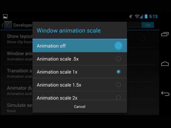Choose Animation scale 2x option

click(x=80, y=96)
